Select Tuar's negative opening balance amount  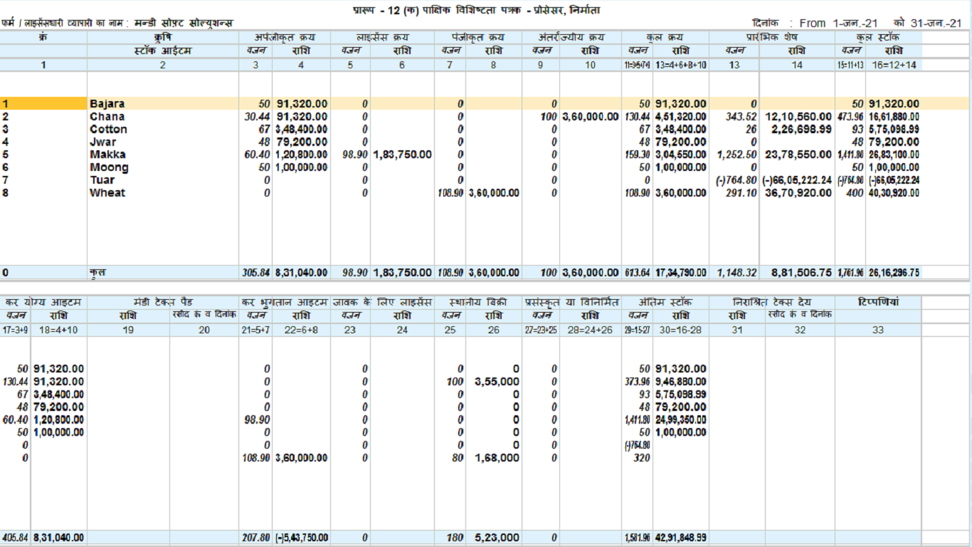click(796, 180)
